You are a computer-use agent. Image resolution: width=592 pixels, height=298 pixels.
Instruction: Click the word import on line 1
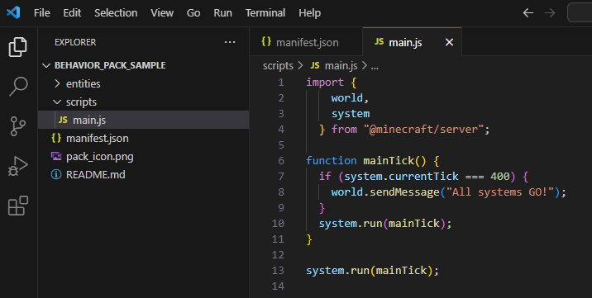325,82
